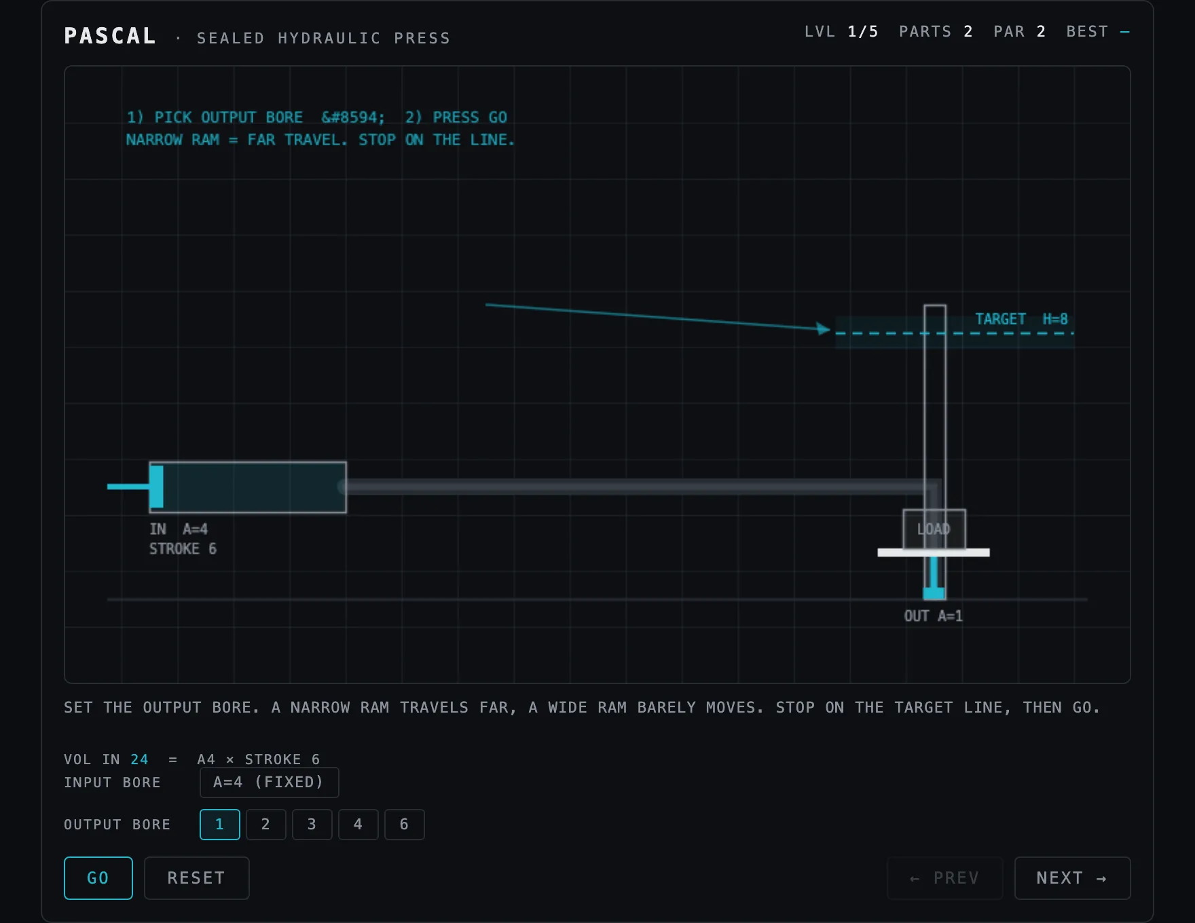Click the input cylinder chamber
Screen dimensions: 1195x923
click(x=248, y=487)
